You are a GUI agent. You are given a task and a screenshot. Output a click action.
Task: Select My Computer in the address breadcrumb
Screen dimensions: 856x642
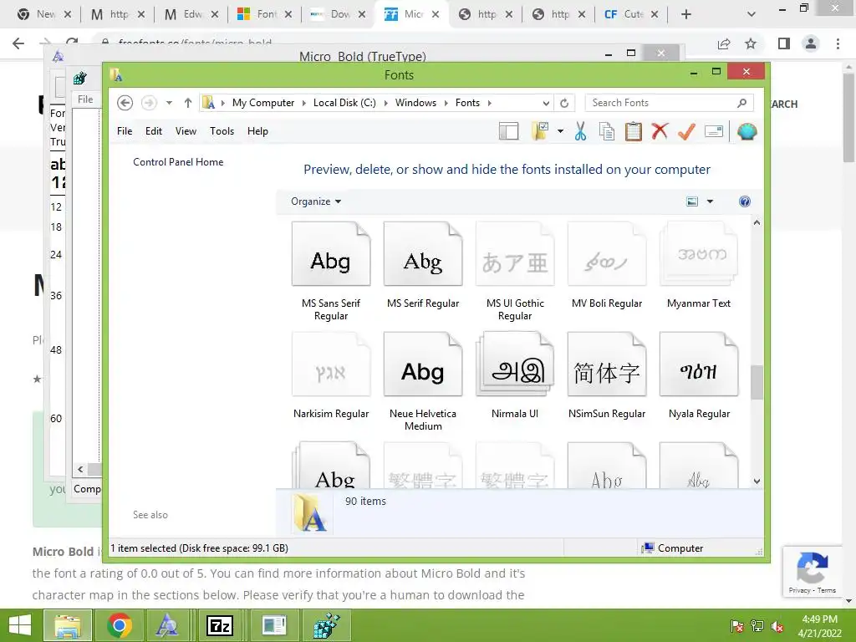[263, 103]
